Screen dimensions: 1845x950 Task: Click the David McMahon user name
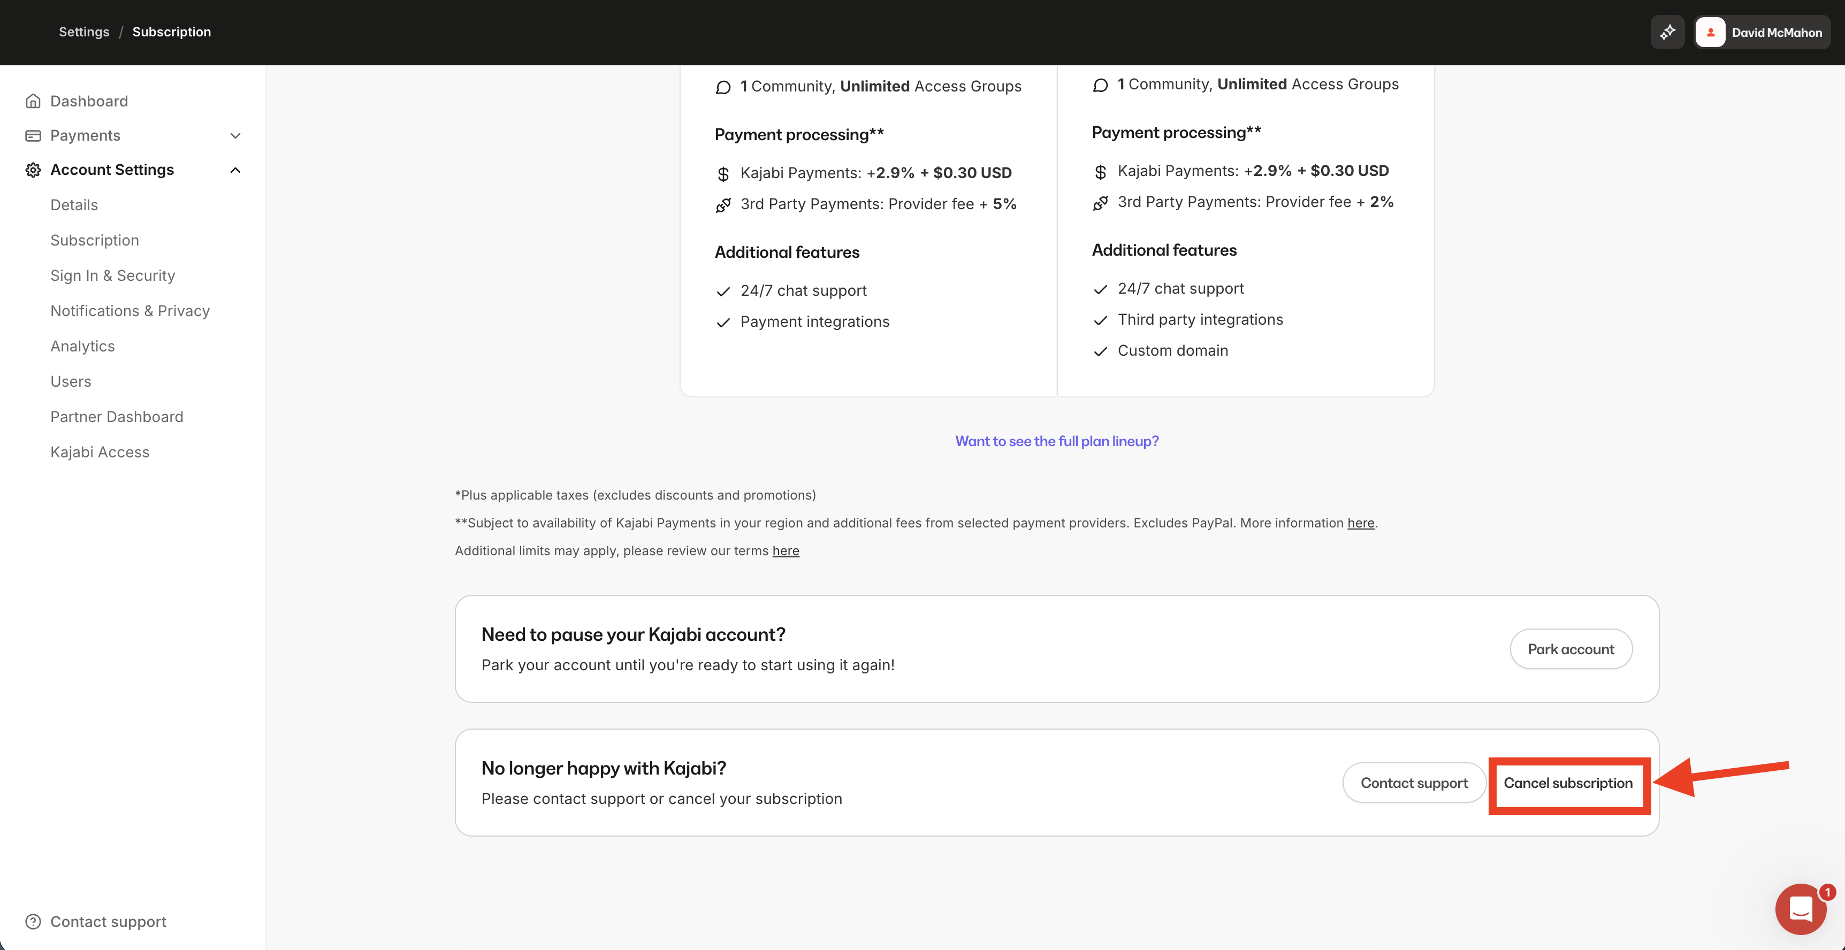1777,32
